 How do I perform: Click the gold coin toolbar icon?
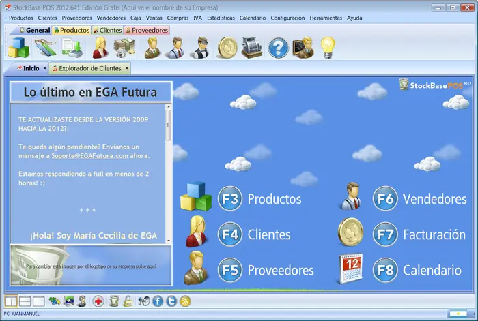[227, 48]
